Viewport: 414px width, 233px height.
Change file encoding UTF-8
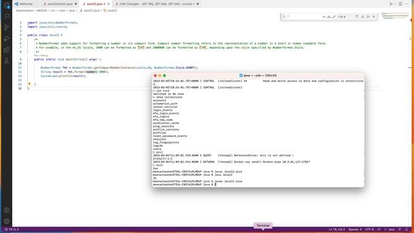point(369,229)
